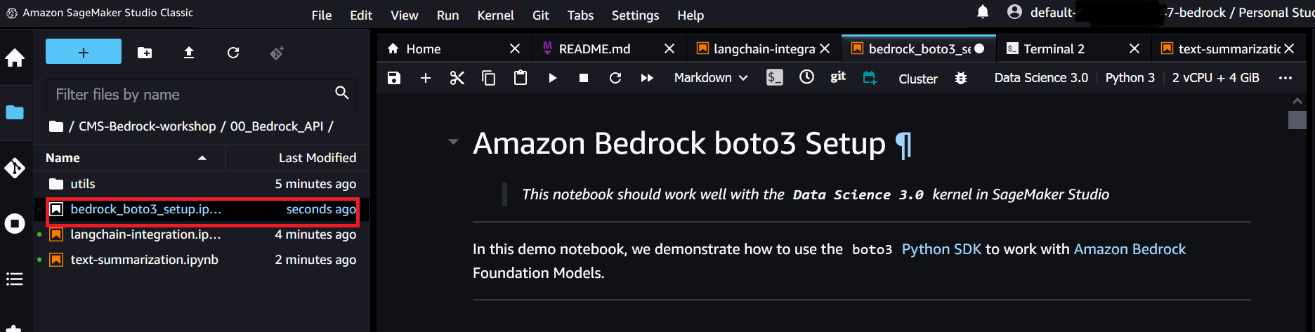
Task: Open the utils folder
Action: (202, 184)
